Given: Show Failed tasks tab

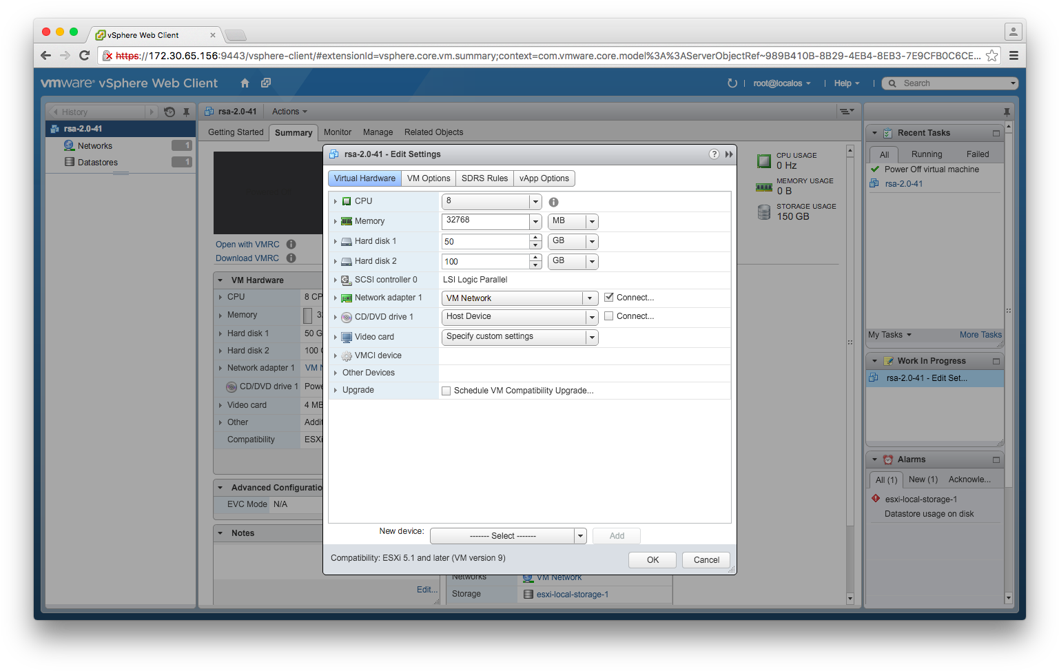Looking at the screenshot, I should [977, 154].
